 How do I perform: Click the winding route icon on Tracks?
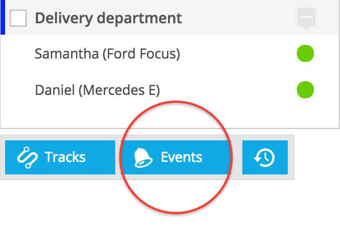click(27, 157)
